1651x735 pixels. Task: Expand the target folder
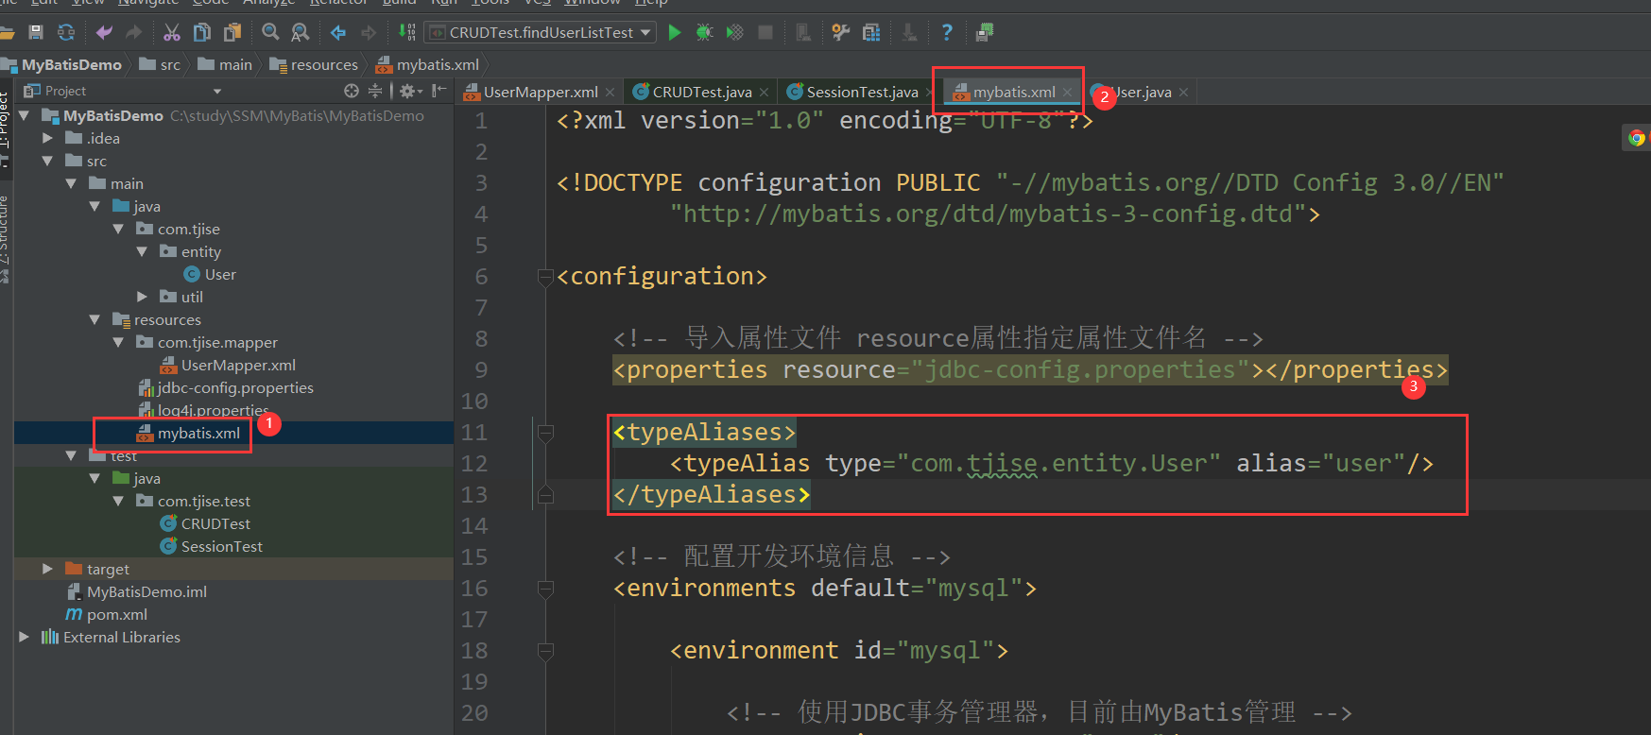pyautogui.click(x=47, y=569)
